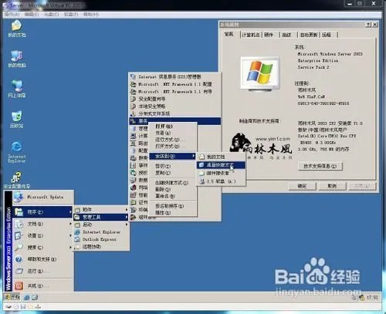
Task: Click the 技术支持信息 button
Action: pos(320,166)
